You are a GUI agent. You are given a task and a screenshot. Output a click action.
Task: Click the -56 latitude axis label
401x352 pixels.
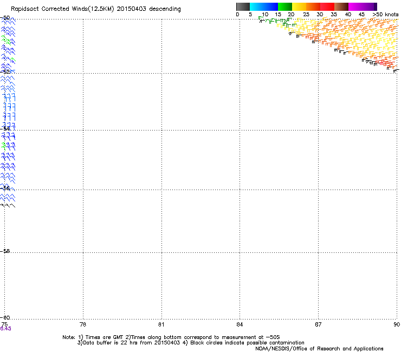[5, 188]
